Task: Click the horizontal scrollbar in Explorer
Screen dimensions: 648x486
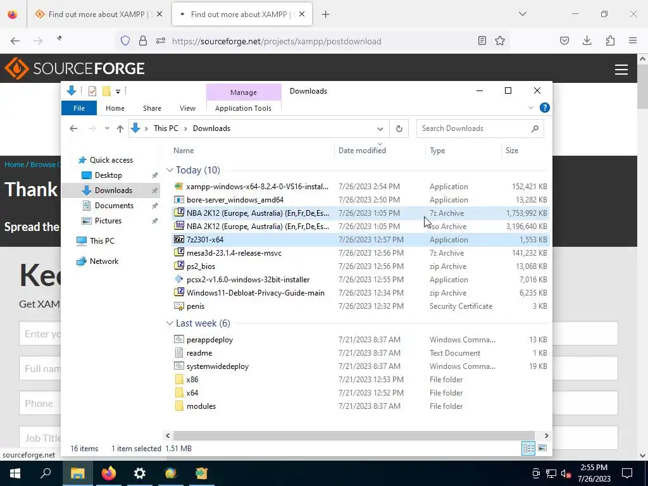Action: [354, 435]
